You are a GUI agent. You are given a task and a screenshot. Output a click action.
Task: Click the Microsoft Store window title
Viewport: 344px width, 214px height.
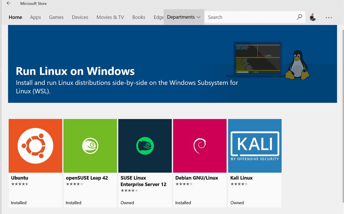click(x=33, y=4)
